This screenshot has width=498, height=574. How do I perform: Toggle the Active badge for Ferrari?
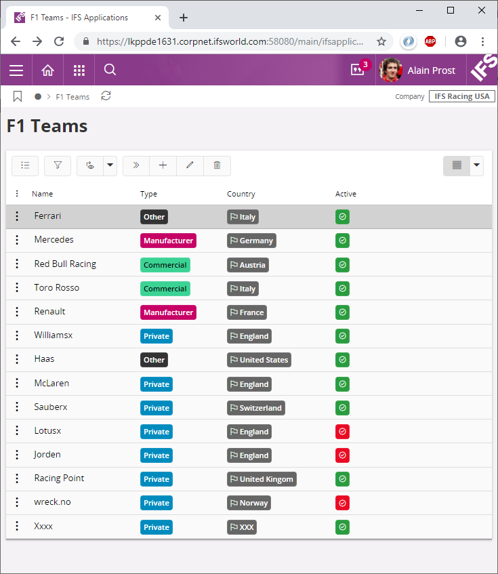342,217
